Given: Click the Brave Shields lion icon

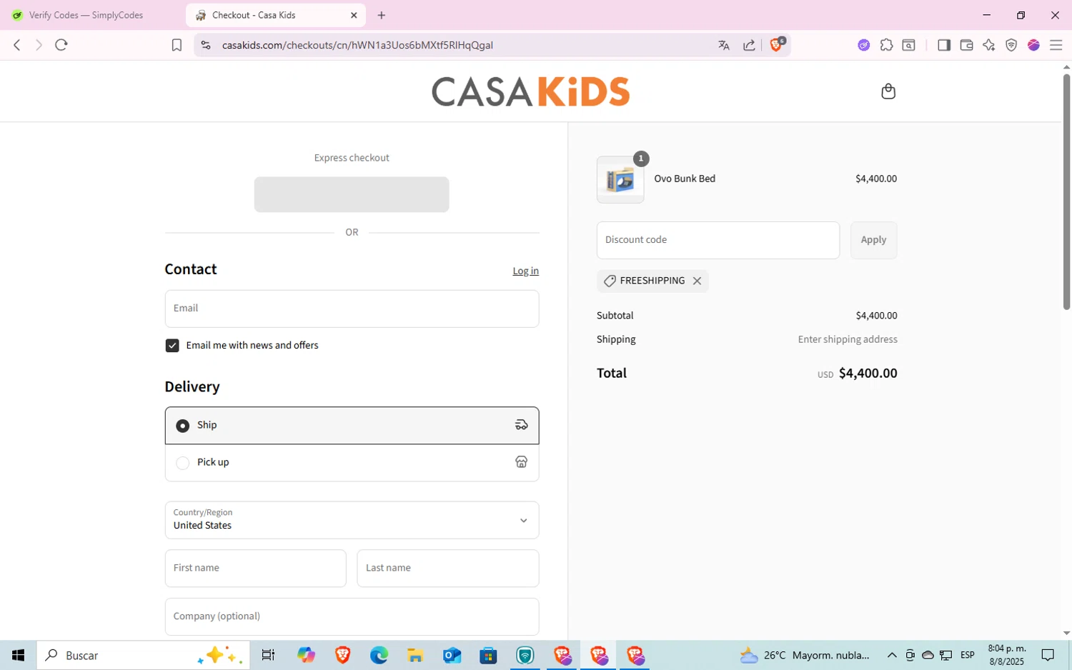Looking at the screenshot, I should (776, 45).
